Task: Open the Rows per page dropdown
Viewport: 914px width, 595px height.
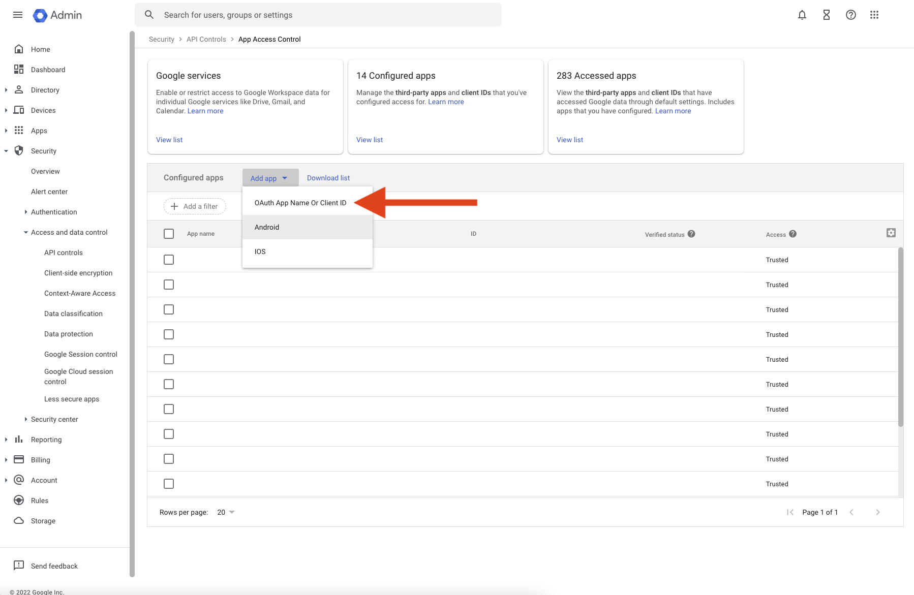Action: (226, 512)
